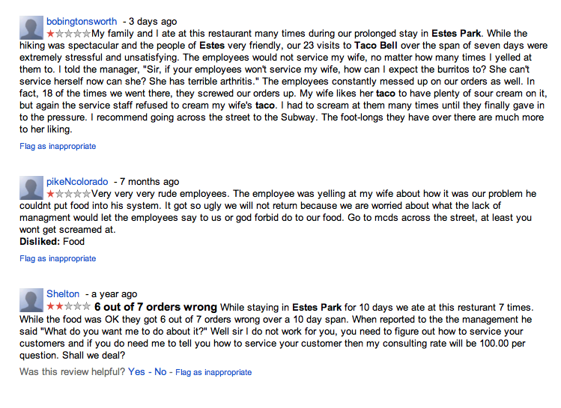Click the "3 days ago" timestamp
561x408 pixels.
coord(154,22)
